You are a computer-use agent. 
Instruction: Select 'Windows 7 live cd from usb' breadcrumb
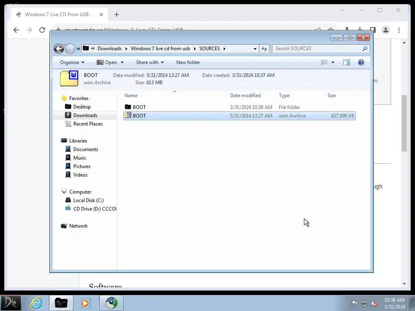click(x=160, y=49)
